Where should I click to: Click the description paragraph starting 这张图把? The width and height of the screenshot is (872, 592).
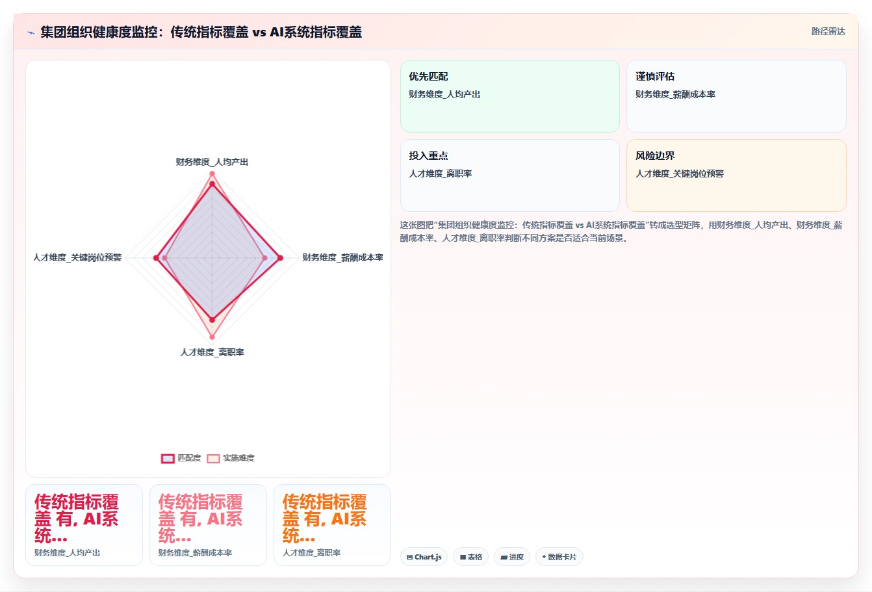point(622,231)
